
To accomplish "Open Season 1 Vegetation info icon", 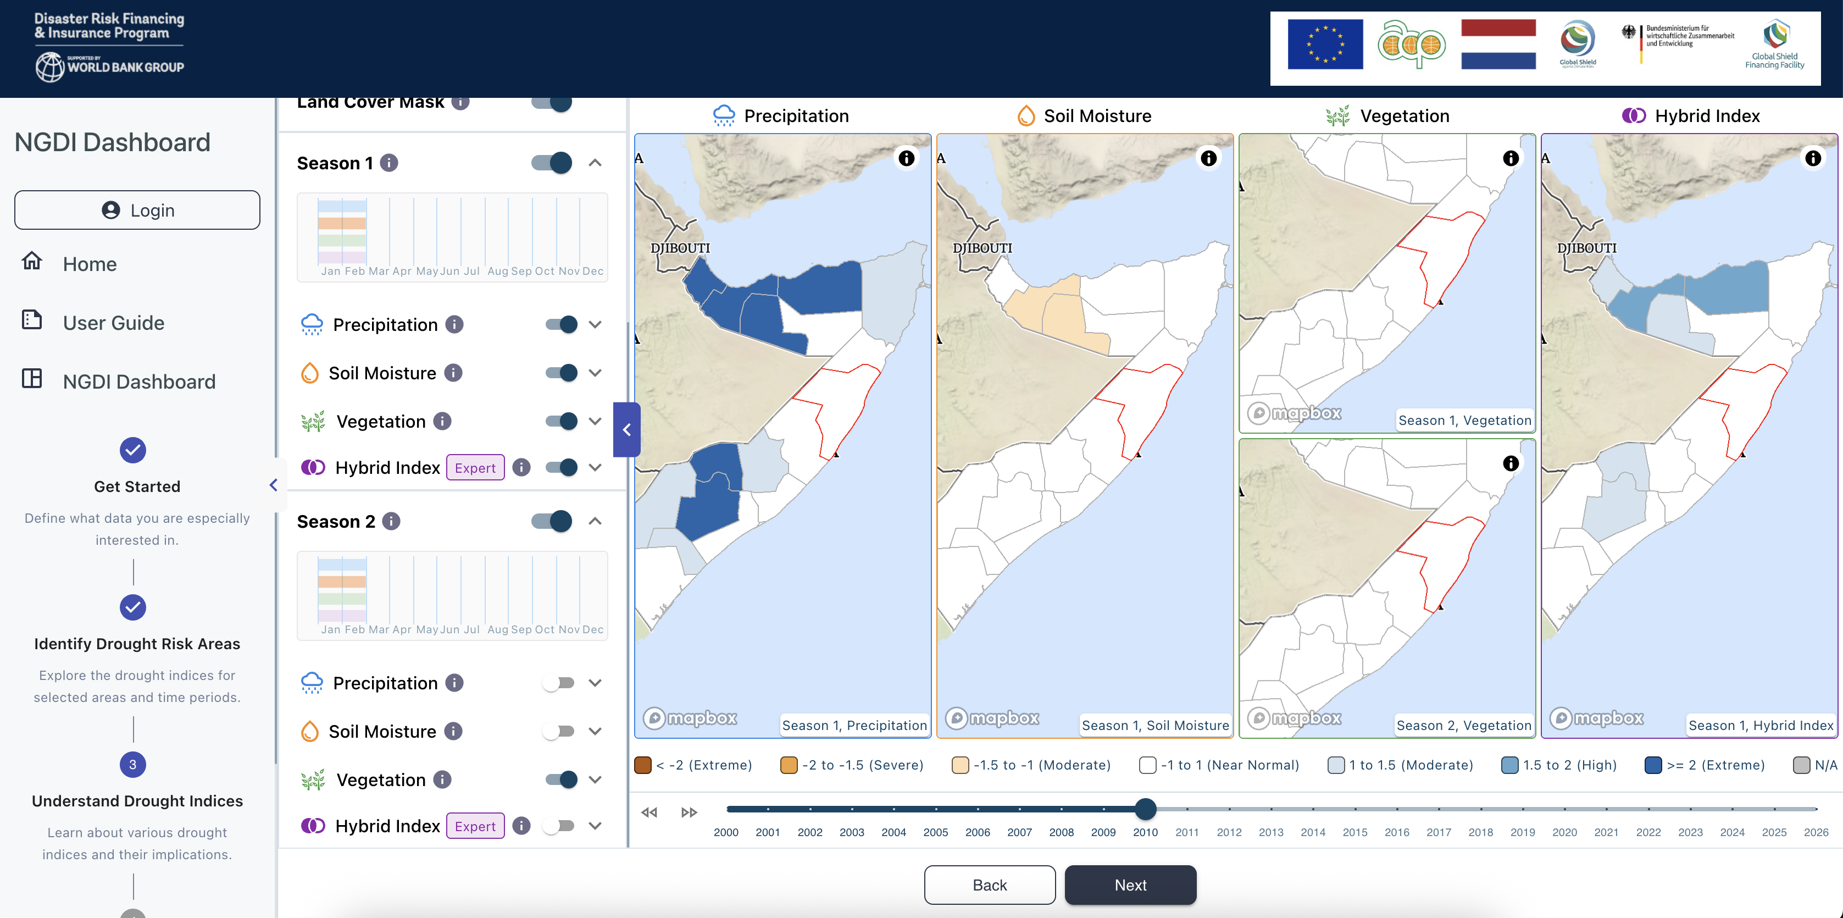I will click(443, 422).
